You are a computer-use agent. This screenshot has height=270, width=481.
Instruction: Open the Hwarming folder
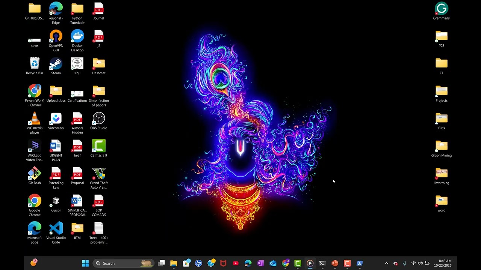[x=442, y=173]
